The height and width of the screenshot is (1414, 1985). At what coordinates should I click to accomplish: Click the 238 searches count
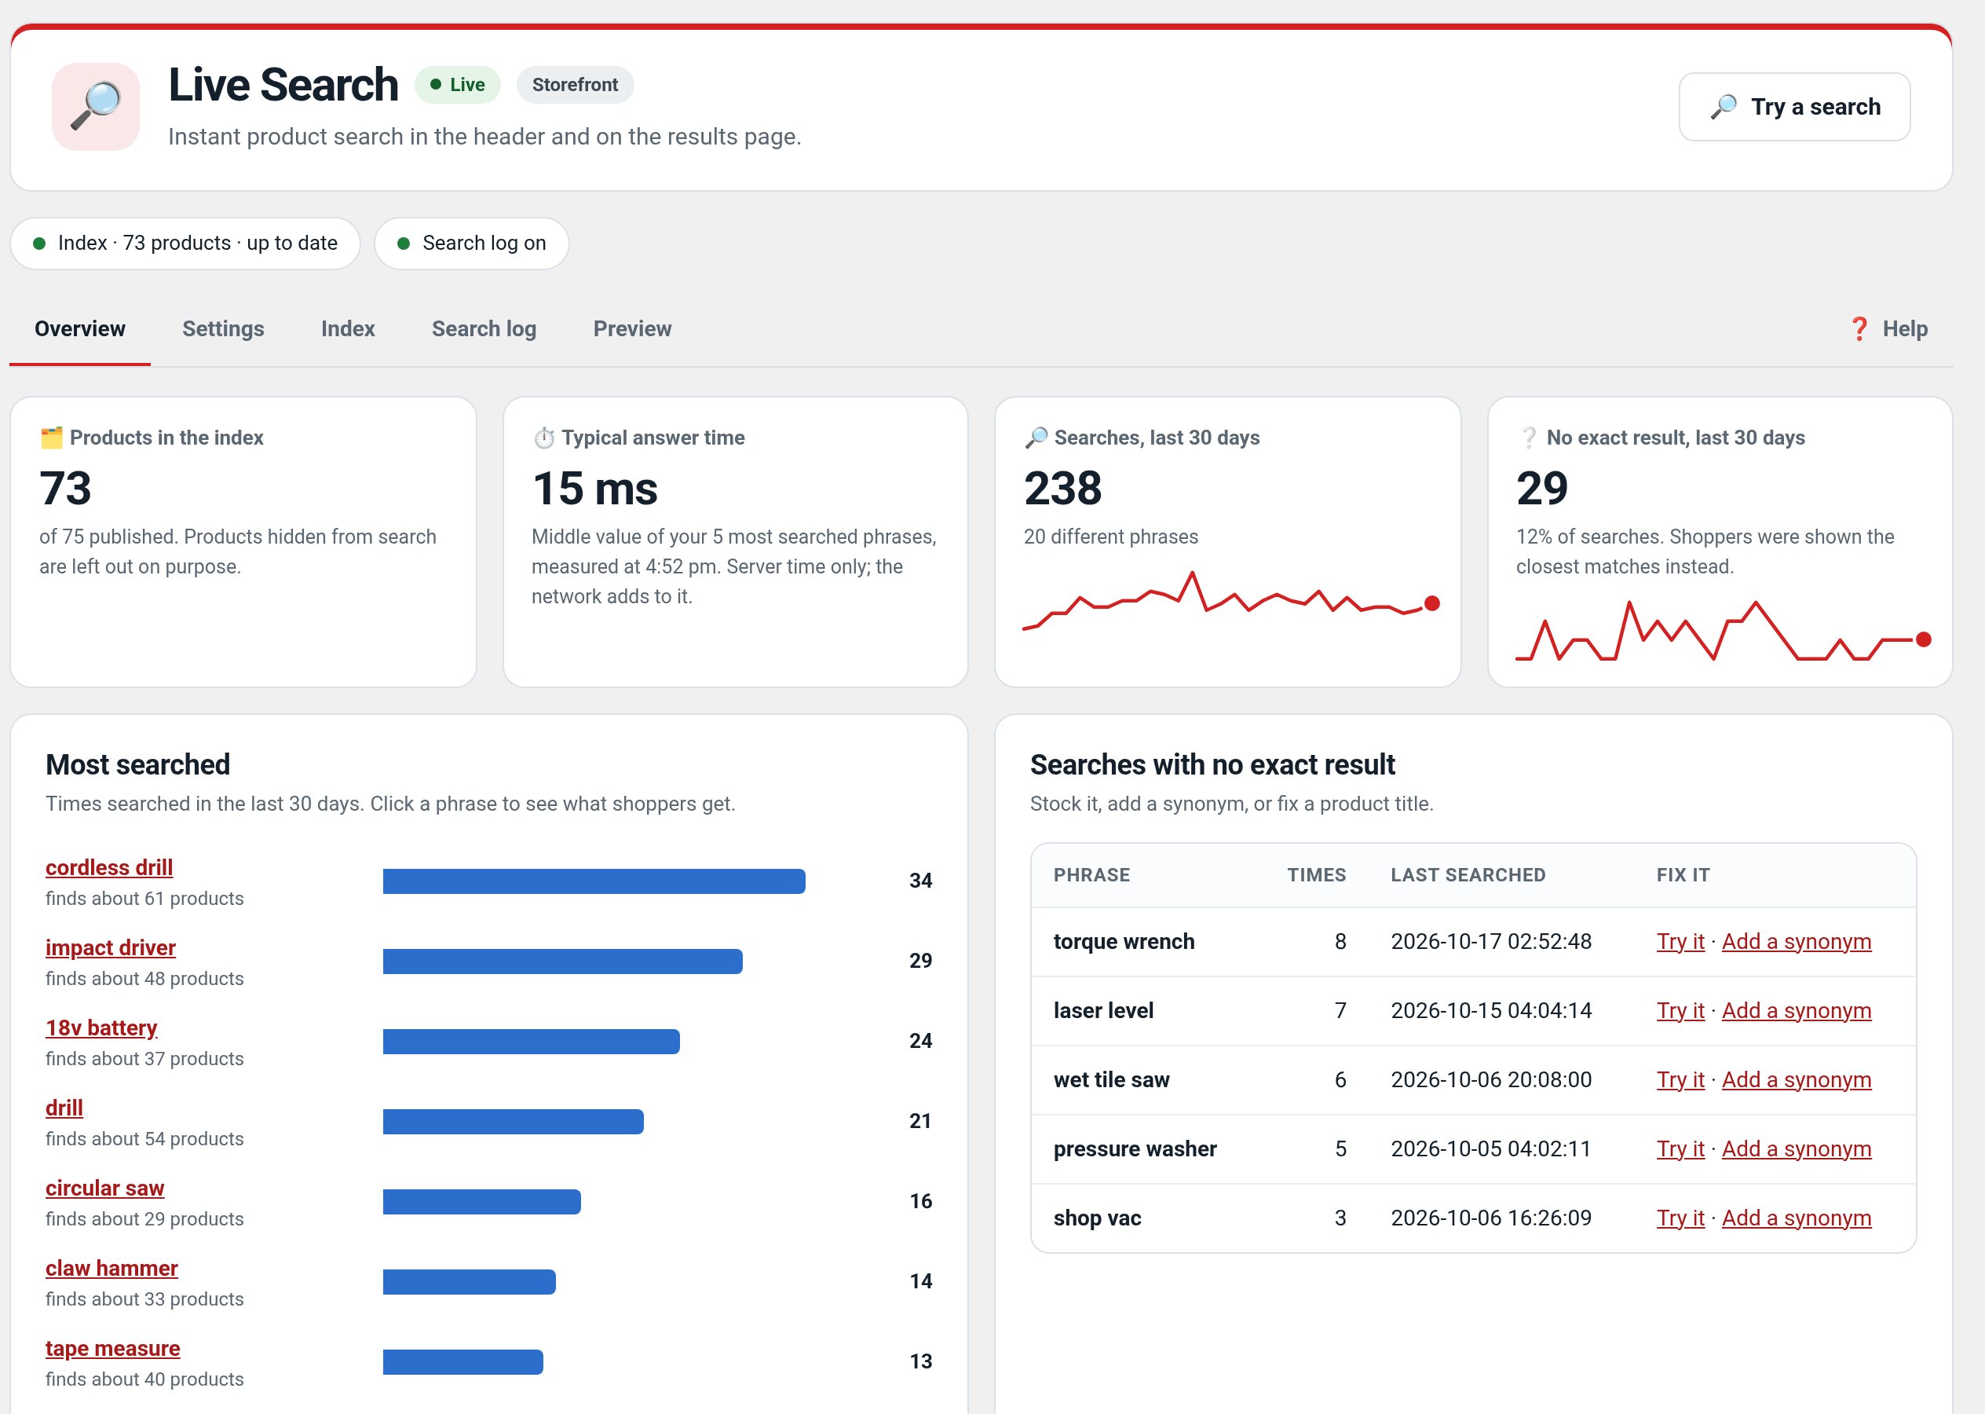pyautogui.click(x=1062, y=489)
